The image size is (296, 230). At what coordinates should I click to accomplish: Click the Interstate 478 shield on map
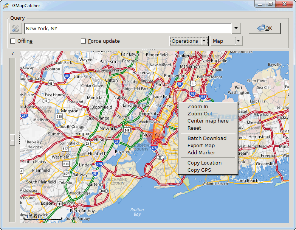tap(154, 148)
